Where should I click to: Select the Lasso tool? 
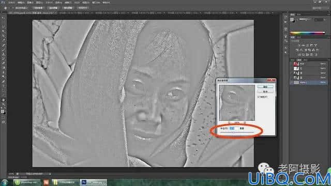click(x=4, y=26)
